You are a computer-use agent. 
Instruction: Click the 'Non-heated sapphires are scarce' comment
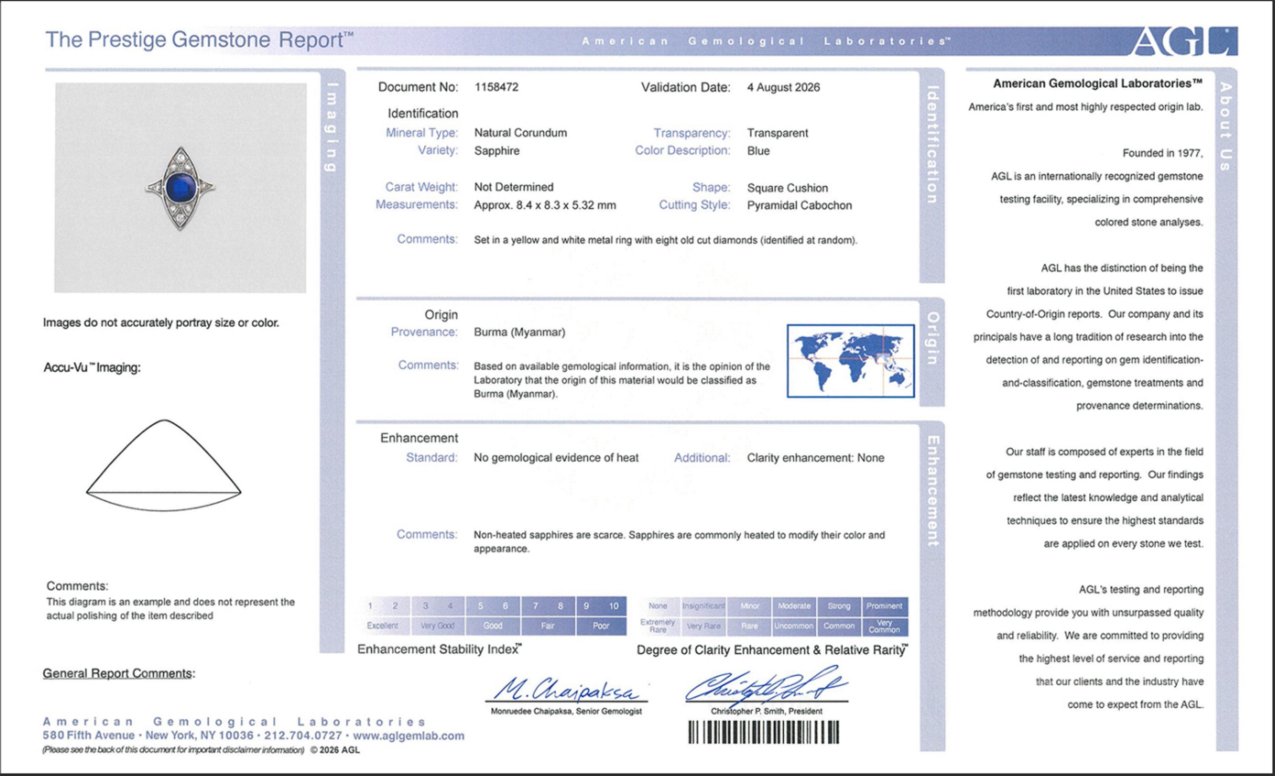point(680,542)
